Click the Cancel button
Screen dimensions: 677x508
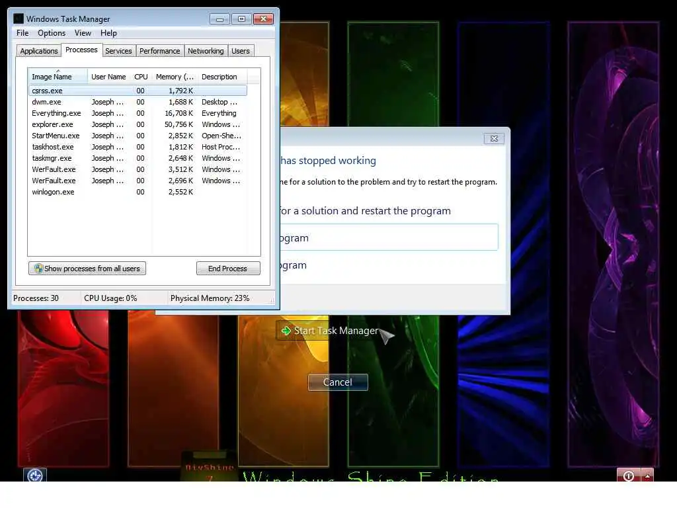click(338, 382)
